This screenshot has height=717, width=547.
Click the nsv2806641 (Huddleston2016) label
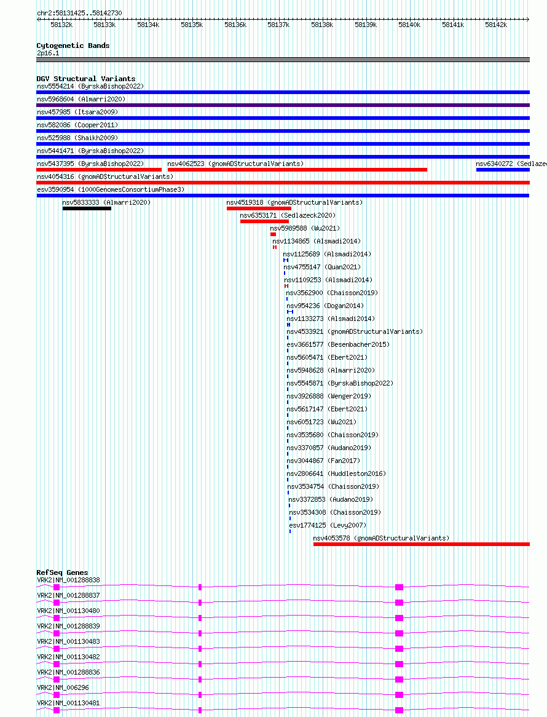click(336, 473)
